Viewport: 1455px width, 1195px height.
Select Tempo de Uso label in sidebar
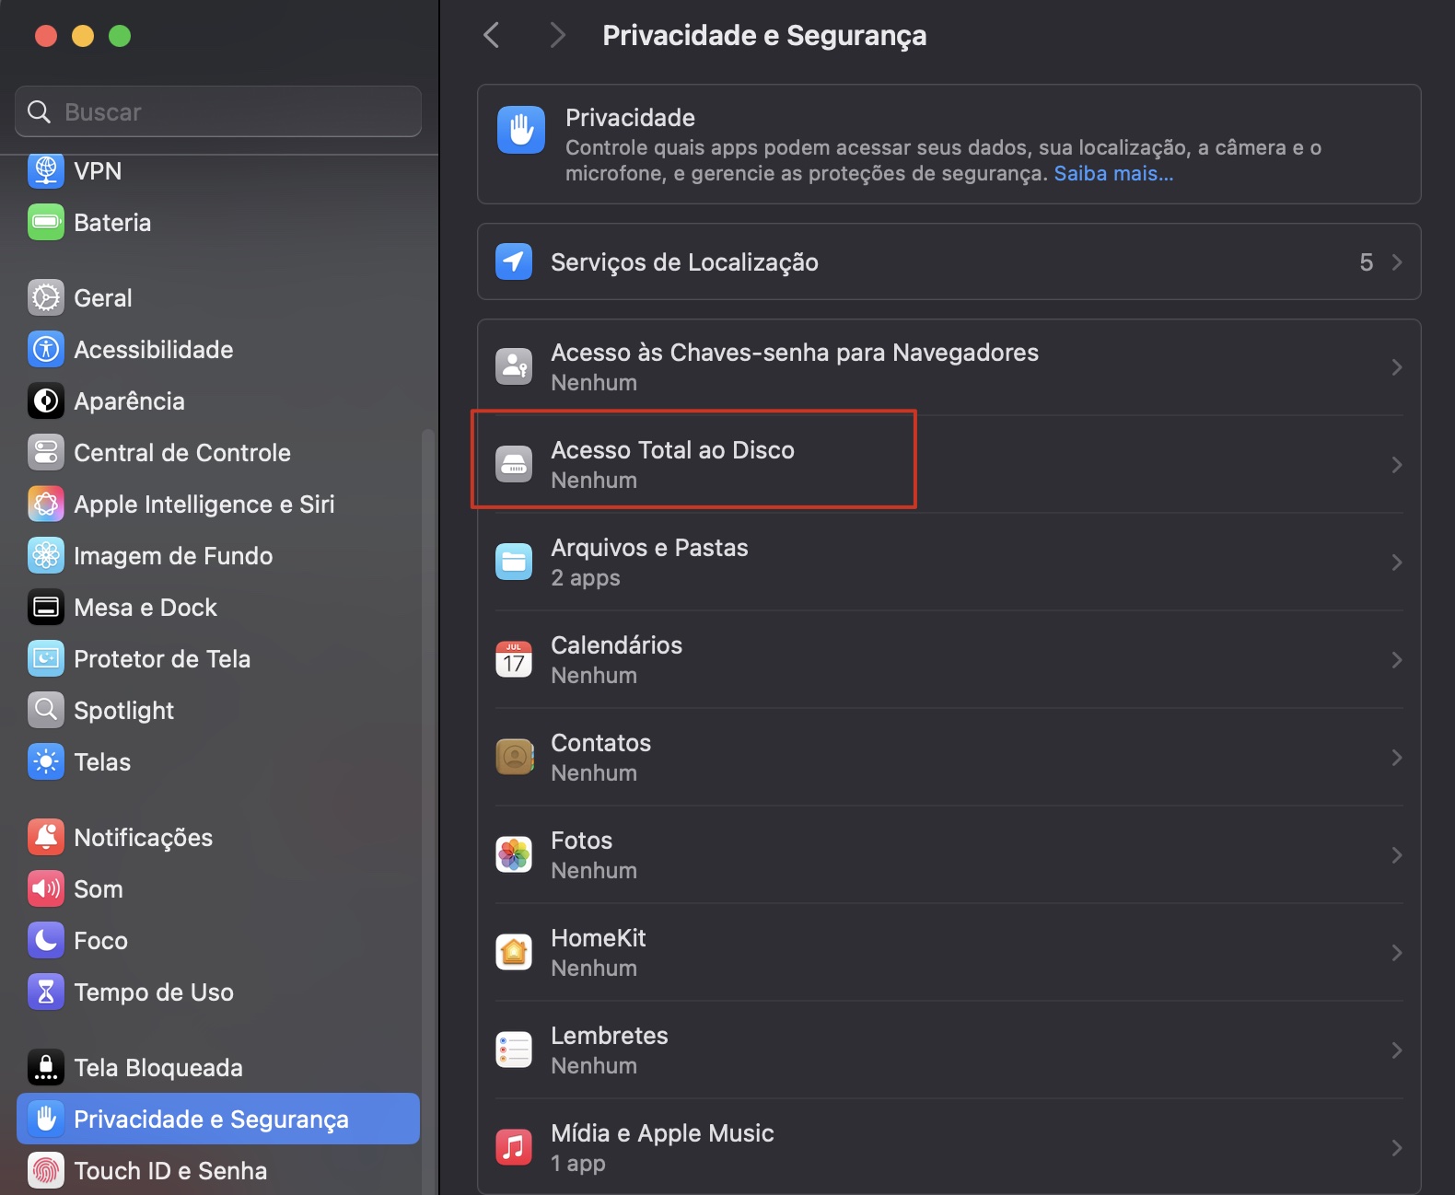[x=154, y=992]
